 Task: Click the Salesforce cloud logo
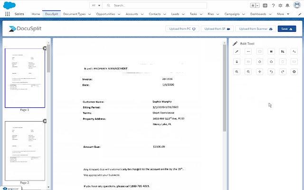coord(9,5)
